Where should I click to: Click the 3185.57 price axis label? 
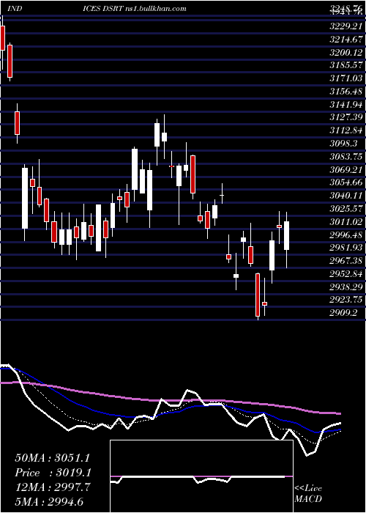click(x=346, y=65)
